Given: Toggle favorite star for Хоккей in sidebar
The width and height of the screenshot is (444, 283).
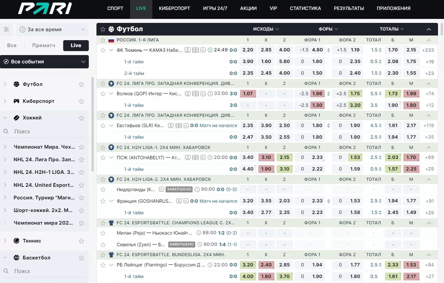Looking at the screenshot, I should pyautogui.click(x=81, y=118).
